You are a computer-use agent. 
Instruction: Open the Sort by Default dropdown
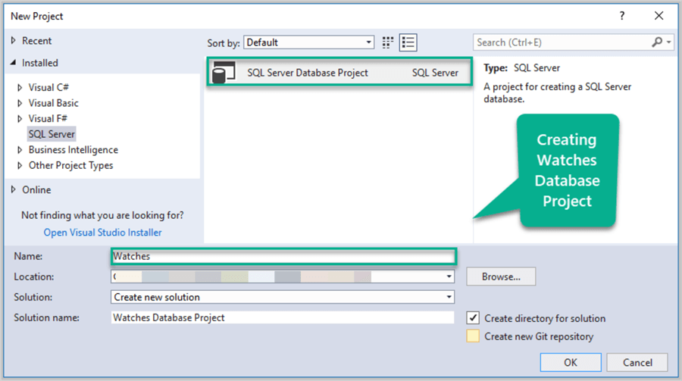click(x=309, y=42)
